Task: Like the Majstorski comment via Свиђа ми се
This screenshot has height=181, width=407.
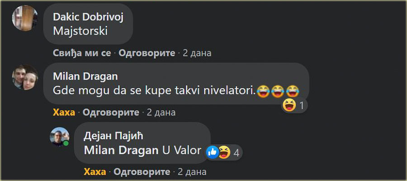Action: (82, 53)
